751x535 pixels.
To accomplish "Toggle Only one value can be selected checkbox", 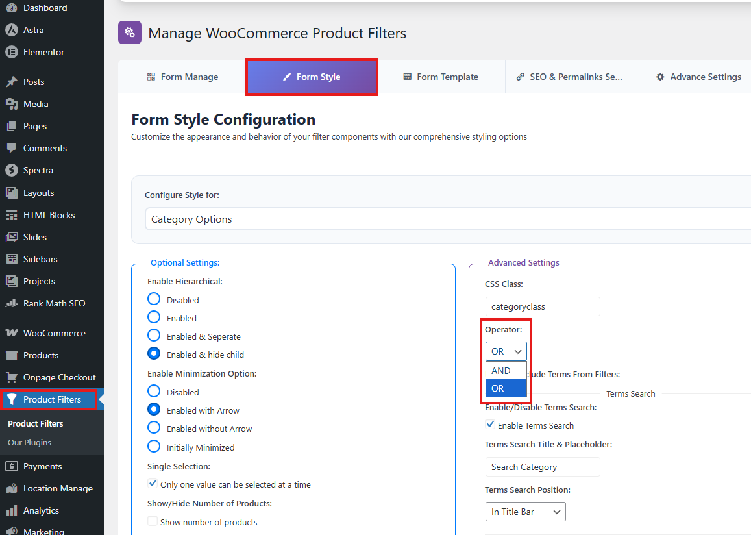I will [x=153, y=484].
